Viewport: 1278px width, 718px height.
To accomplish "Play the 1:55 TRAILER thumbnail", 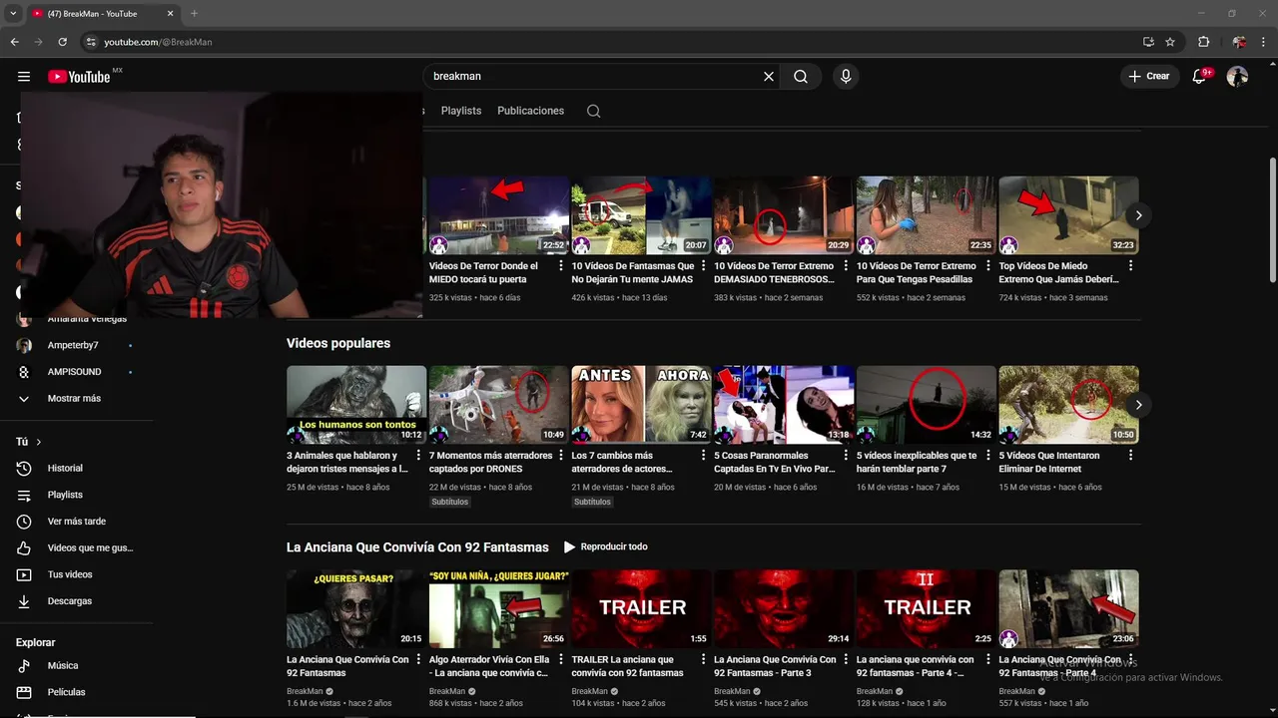I will (x=641, y=609).
